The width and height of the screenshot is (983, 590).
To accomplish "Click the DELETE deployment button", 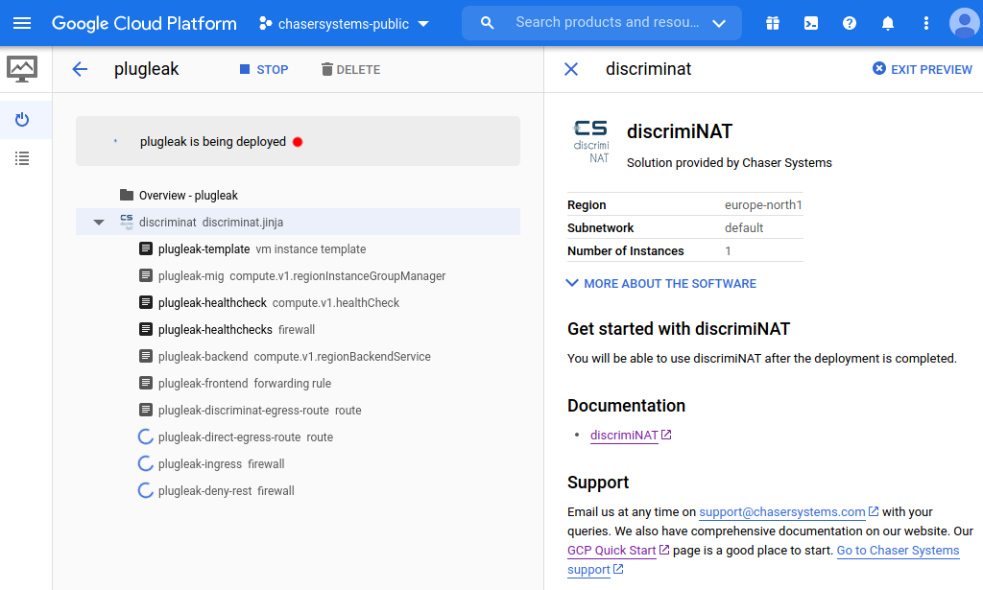I will pyautogui.click(x=350, y=69).
